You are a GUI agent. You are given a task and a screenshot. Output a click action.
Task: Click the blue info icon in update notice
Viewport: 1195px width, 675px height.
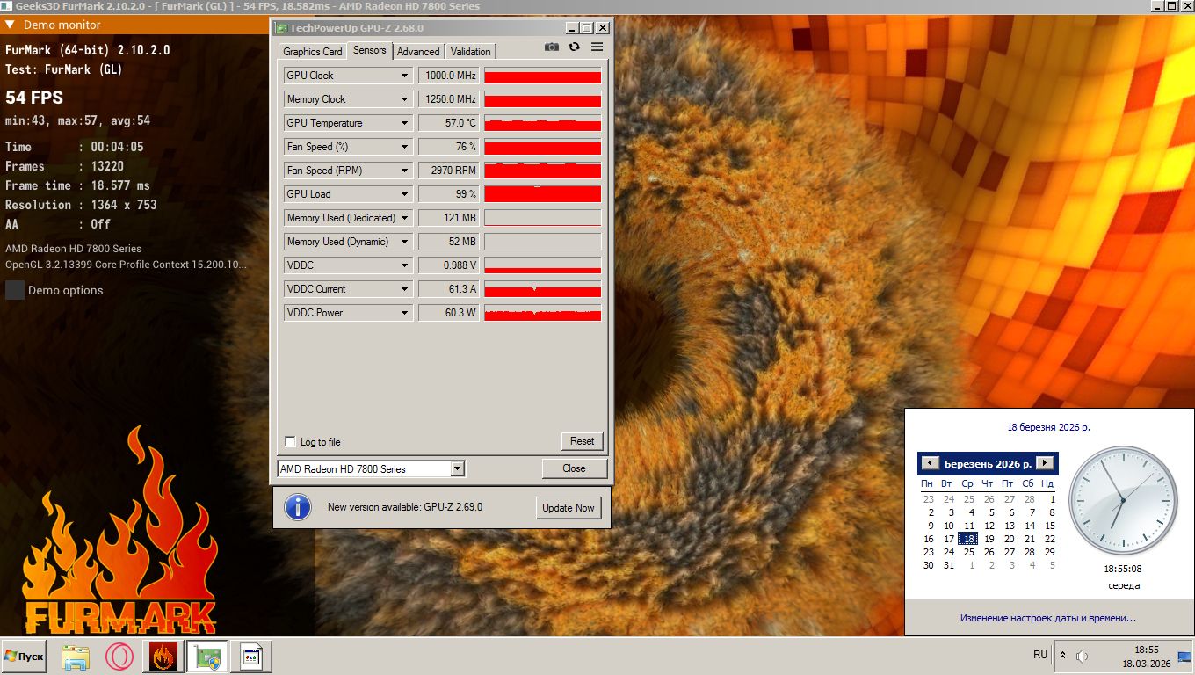point(298,507)
